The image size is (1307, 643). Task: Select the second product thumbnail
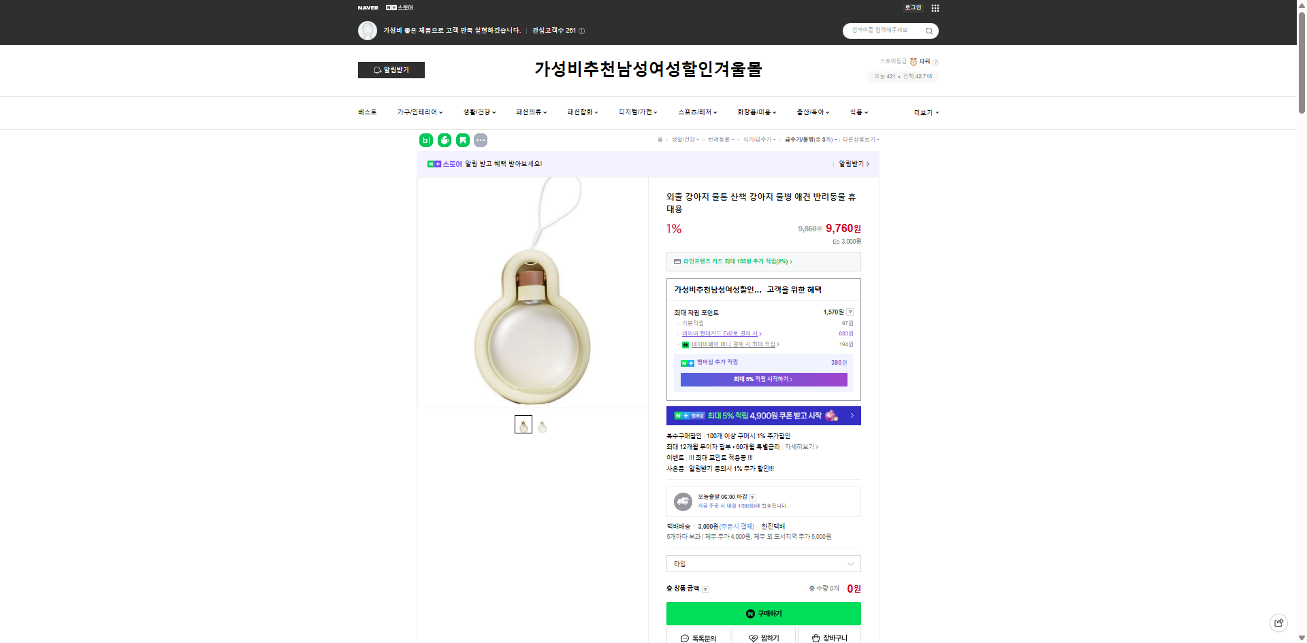(x=542, y=424)
